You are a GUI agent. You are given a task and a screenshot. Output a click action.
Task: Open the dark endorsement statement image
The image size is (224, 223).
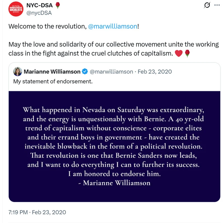[114, 146]
